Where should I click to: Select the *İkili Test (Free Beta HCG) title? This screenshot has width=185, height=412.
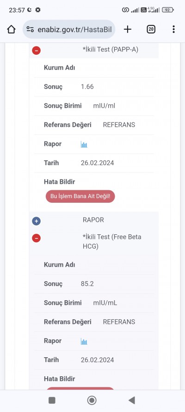tap(112, 242)
